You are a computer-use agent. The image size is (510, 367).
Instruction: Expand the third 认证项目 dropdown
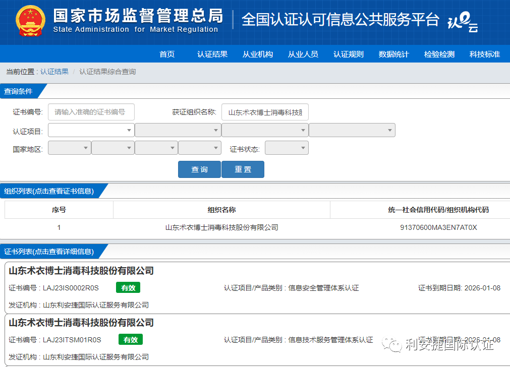tap(265, 130)
